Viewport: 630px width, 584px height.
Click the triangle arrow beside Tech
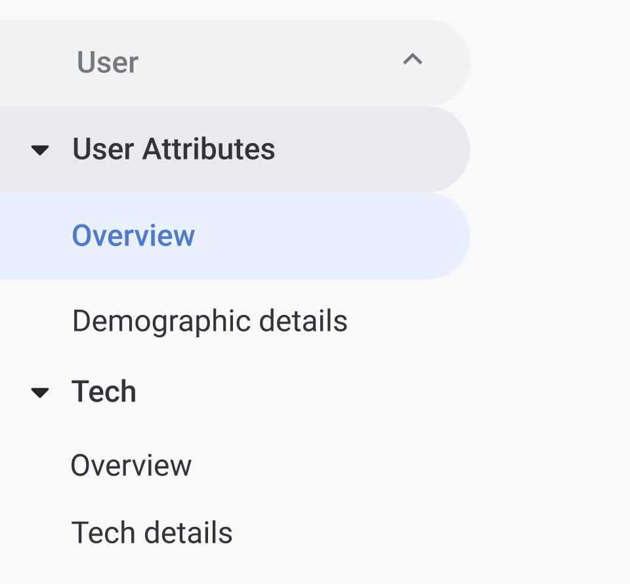(41, 392)
